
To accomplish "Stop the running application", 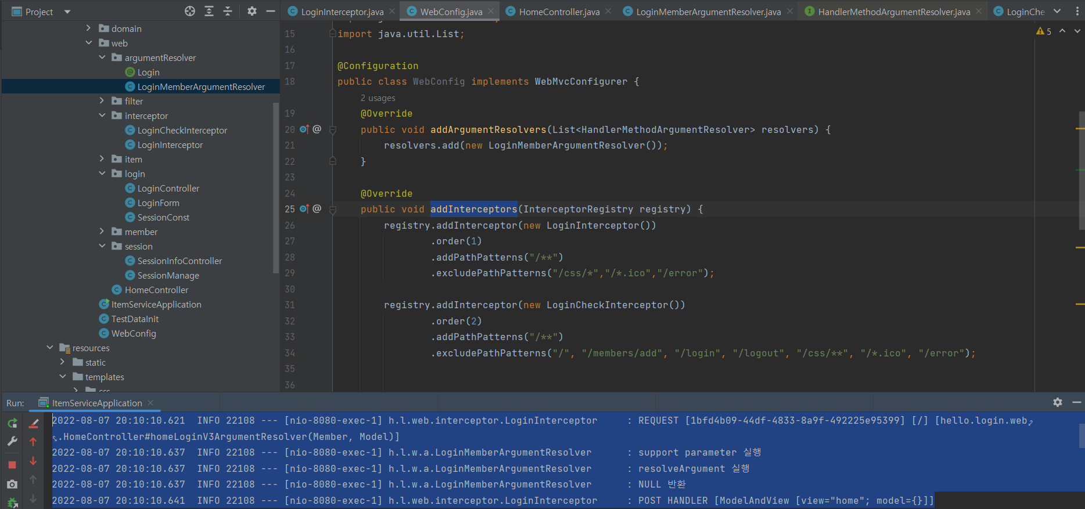I will (12, 465).
